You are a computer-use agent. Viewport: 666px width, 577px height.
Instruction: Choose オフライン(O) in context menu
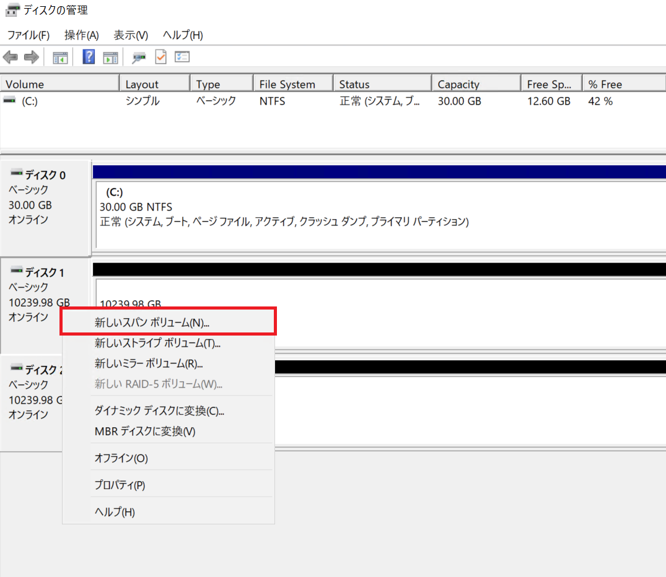(168, 458)
